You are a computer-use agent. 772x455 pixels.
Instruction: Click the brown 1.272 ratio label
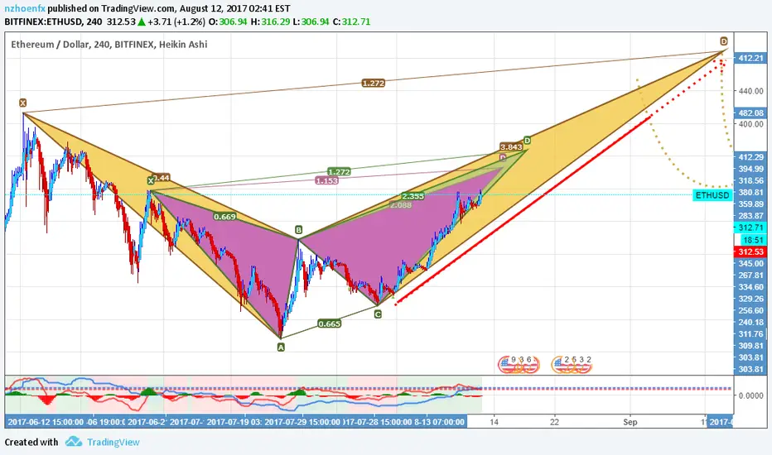[374, 83]
